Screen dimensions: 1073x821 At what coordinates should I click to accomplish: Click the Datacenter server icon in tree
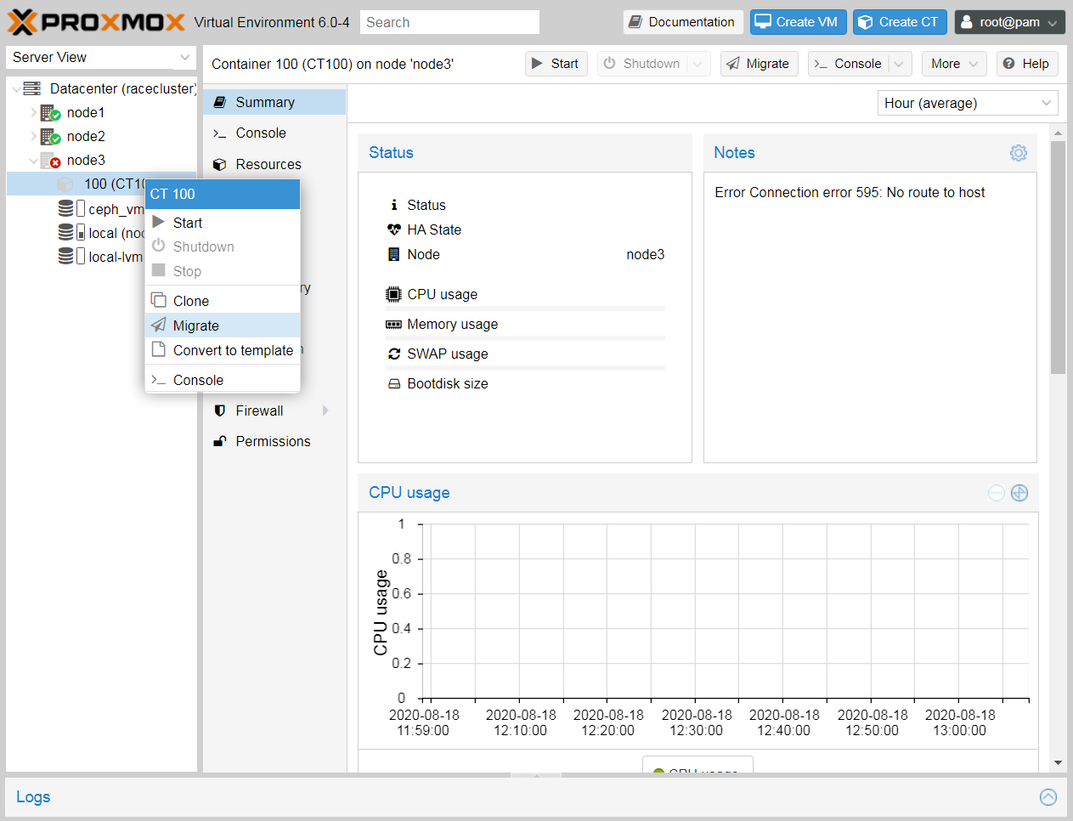coord(32,88)
